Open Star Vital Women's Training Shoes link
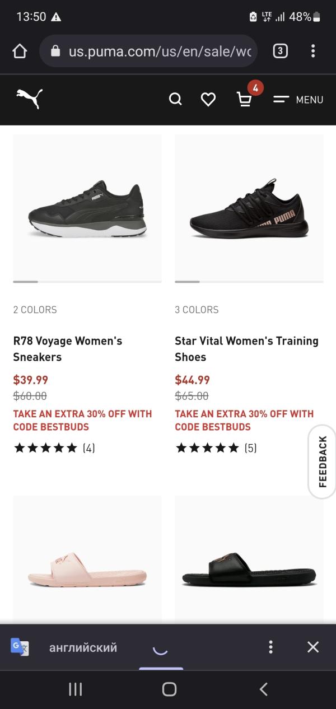Screen dimensions: 336x709 click(x=246, y=349)
